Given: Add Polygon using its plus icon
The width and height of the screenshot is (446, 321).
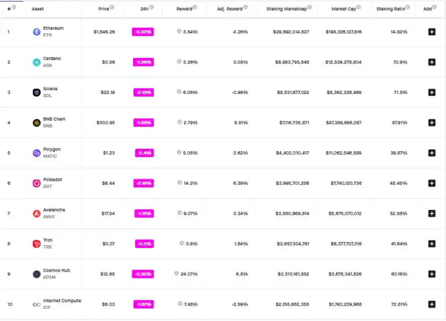Looking at the screenshot, I should coord(432,153).
